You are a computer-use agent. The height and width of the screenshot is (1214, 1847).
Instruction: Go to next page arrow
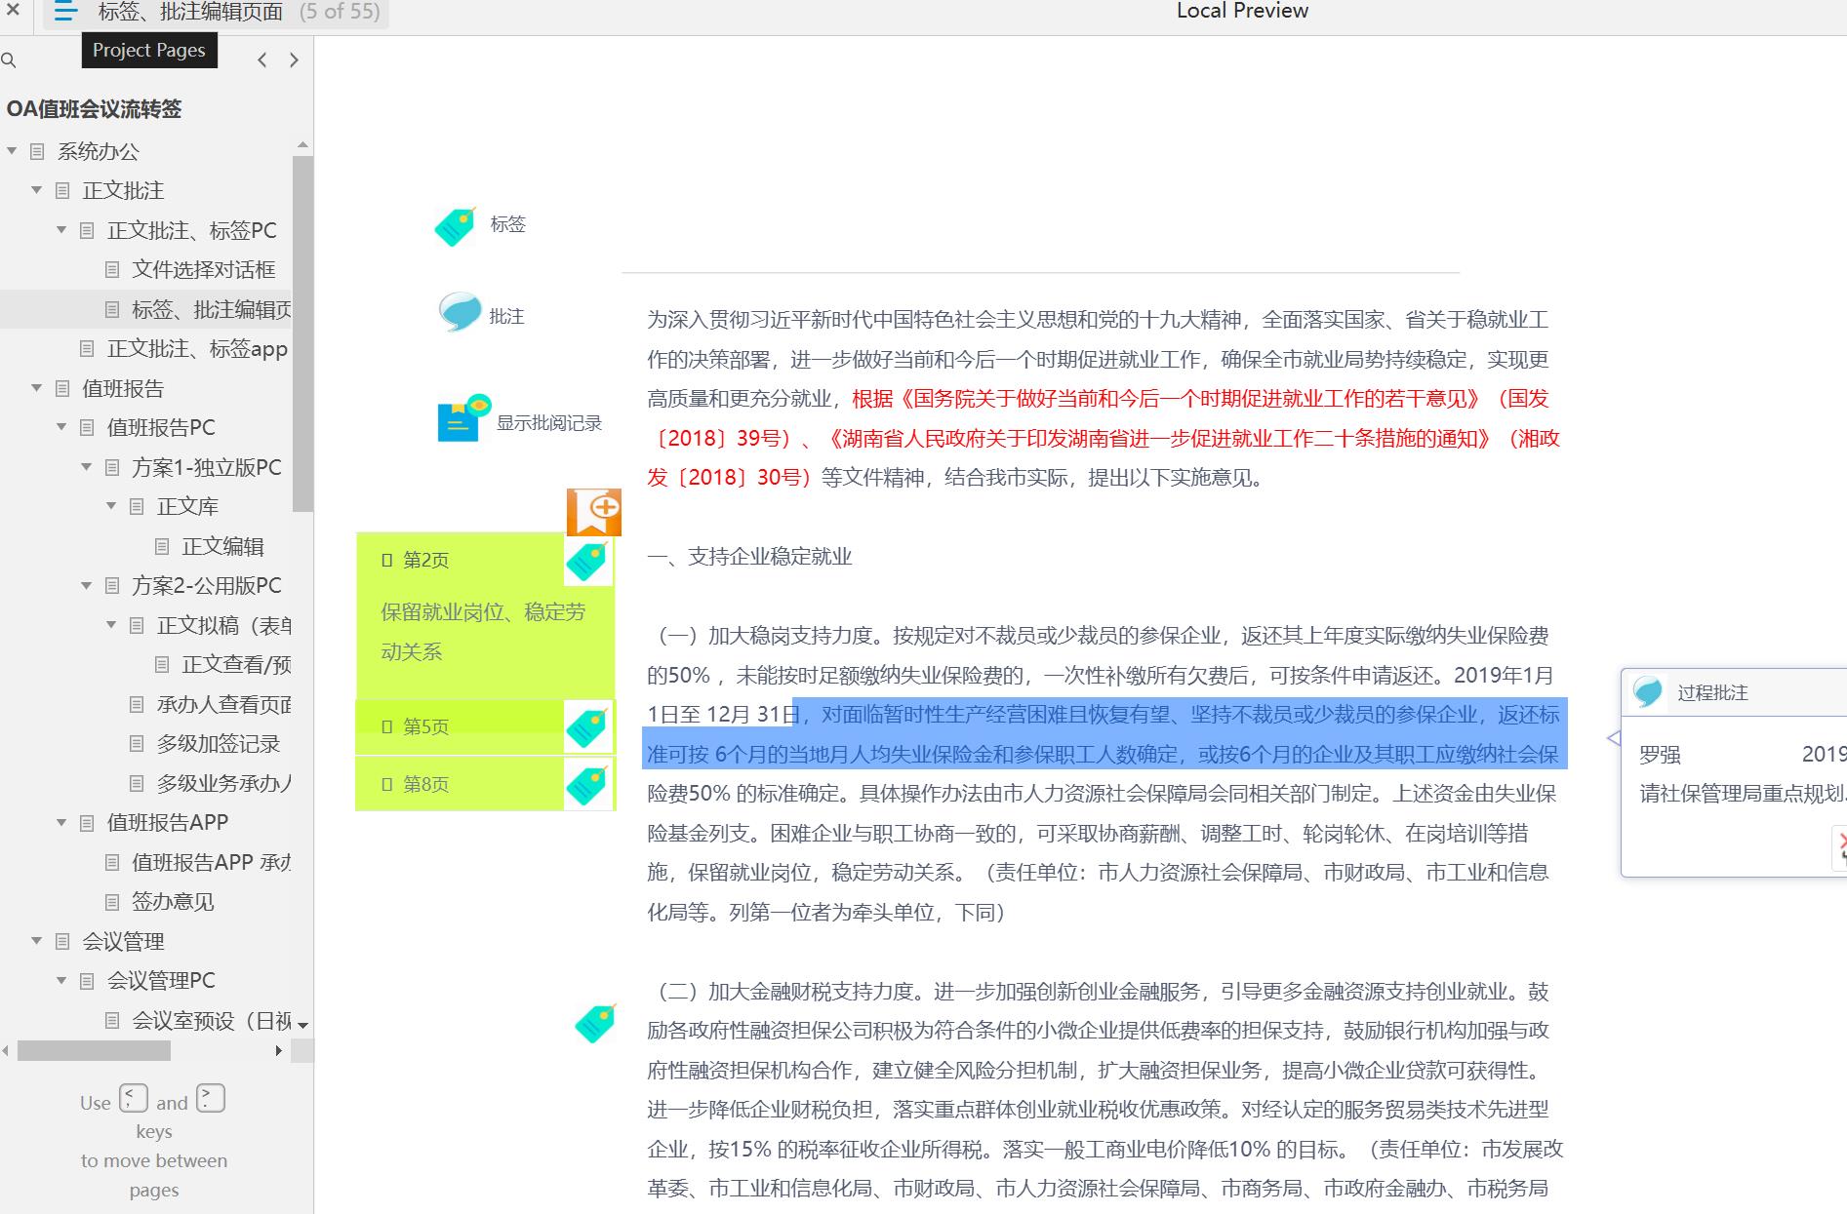tap(294, 60)
